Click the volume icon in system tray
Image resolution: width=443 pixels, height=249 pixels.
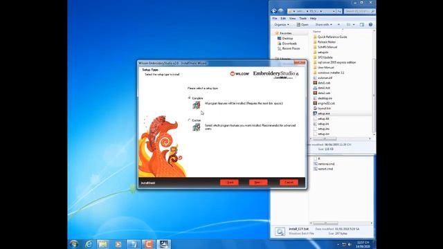click(x=350, y=244)
